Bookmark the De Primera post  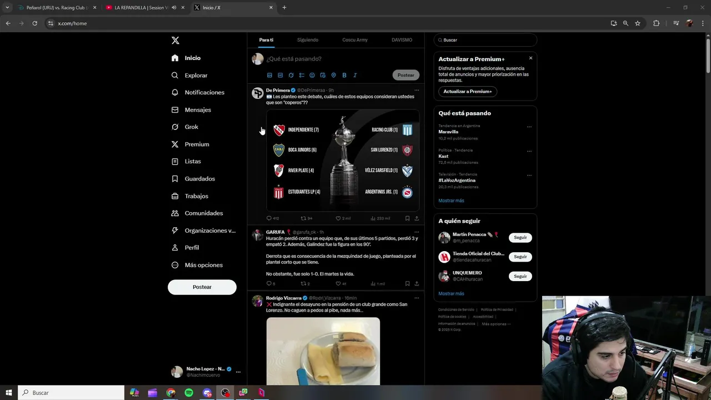407,218
